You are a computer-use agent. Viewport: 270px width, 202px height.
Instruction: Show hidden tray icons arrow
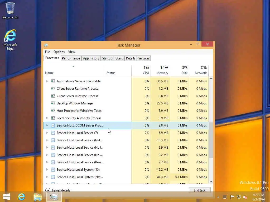(218, 197)
